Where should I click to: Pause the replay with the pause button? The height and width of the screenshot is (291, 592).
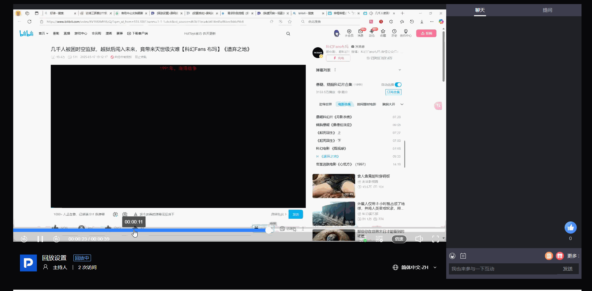tap(40, 239)
